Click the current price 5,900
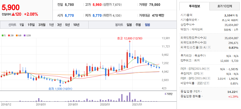The width and height of the screenshot is (241, 109). (x=11, y=7)
